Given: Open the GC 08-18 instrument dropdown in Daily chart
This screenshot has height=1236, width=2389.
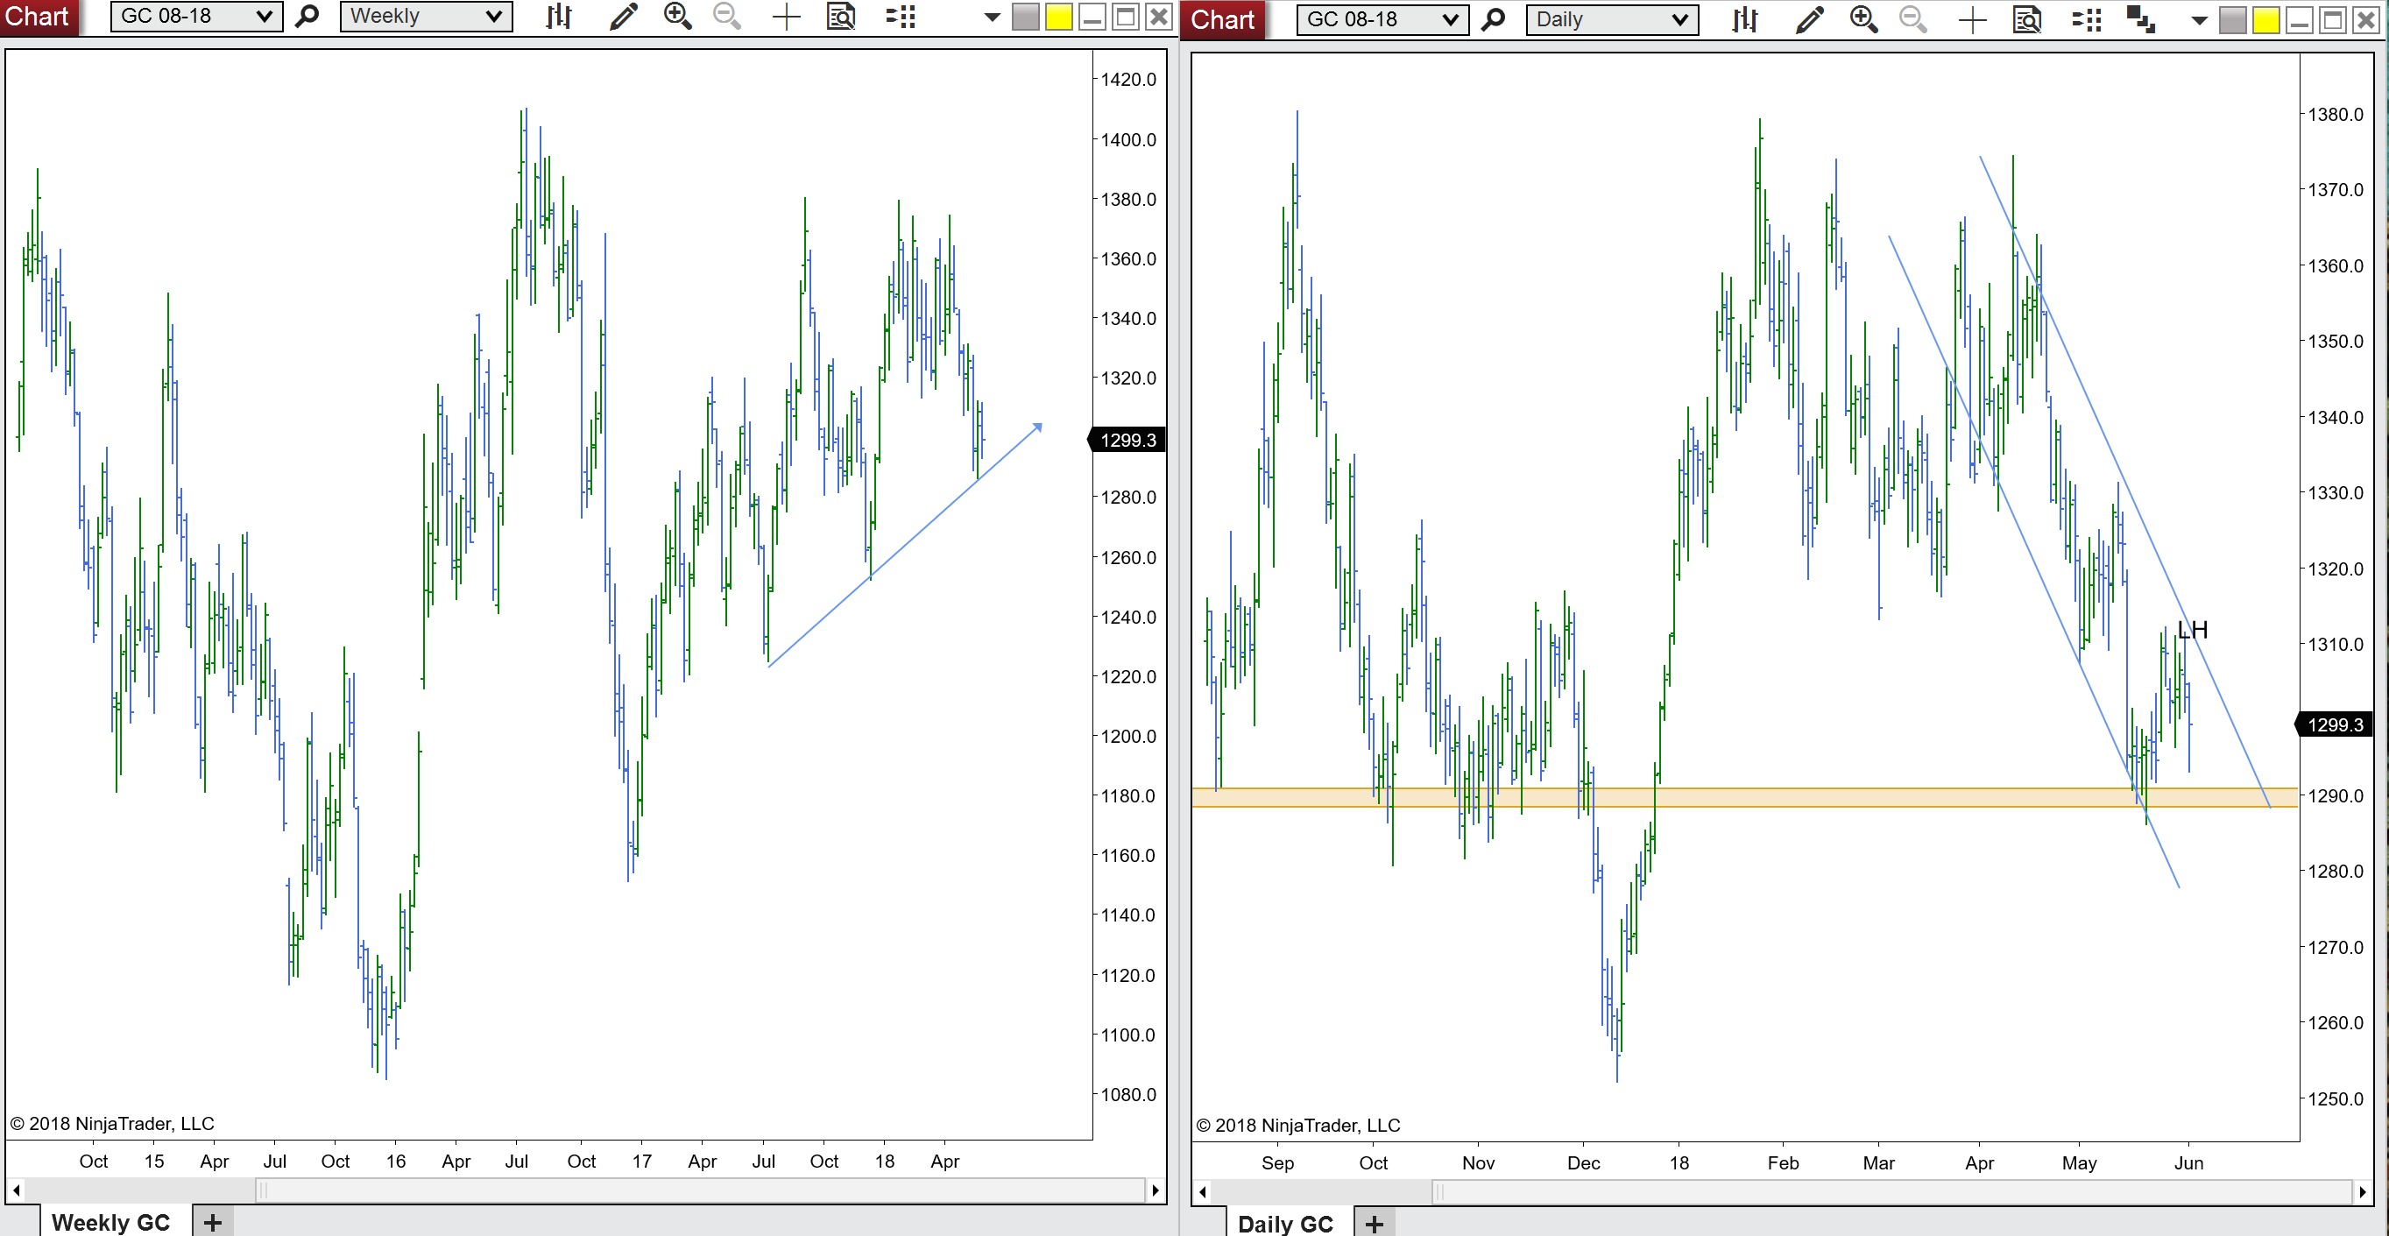Looking at the screenshot, I should pos(1382,19).
